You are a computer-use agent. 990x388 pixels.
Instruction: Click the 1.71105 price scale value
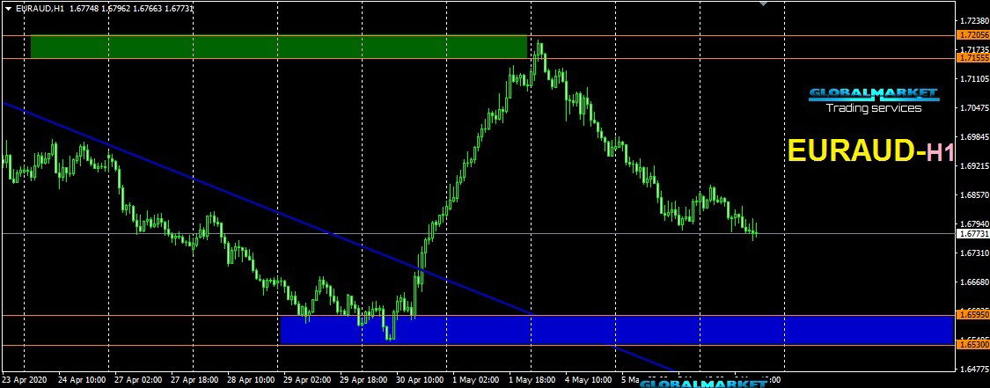973,79
